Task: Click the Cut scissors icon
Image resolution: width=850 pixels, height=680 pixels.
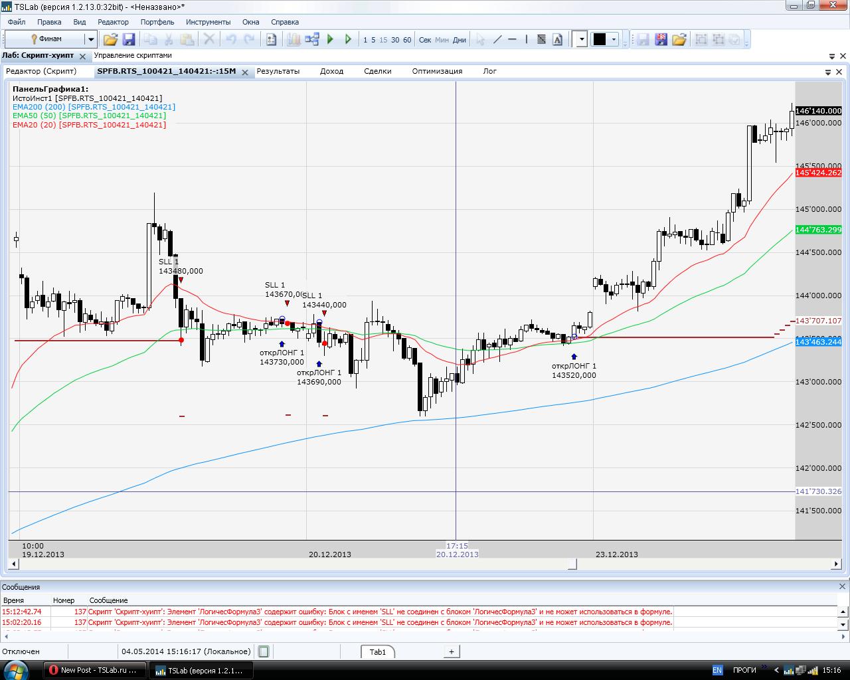Action: click(169, 39)
